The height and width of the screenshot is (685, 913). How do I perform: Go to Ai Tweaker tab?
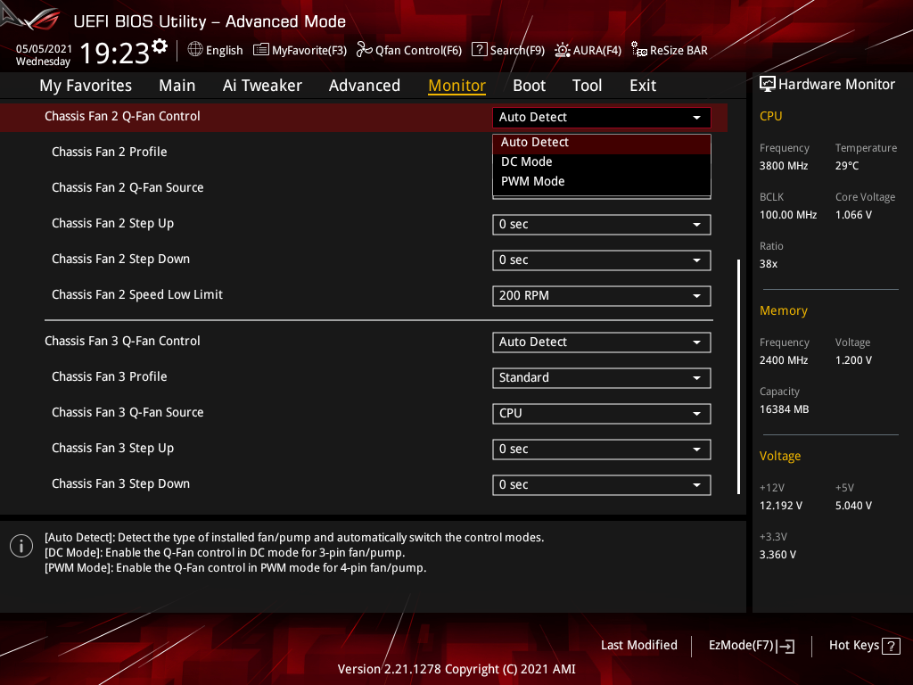click(x=262, y=86)
